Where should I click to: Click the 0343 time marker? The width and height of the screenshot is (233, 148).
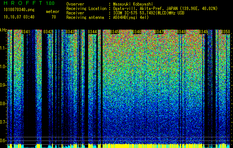70,32
